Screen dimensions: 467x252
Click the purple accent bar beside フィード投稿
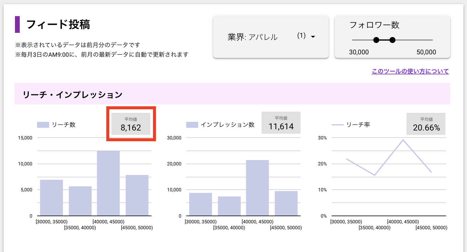coord(18,24)
